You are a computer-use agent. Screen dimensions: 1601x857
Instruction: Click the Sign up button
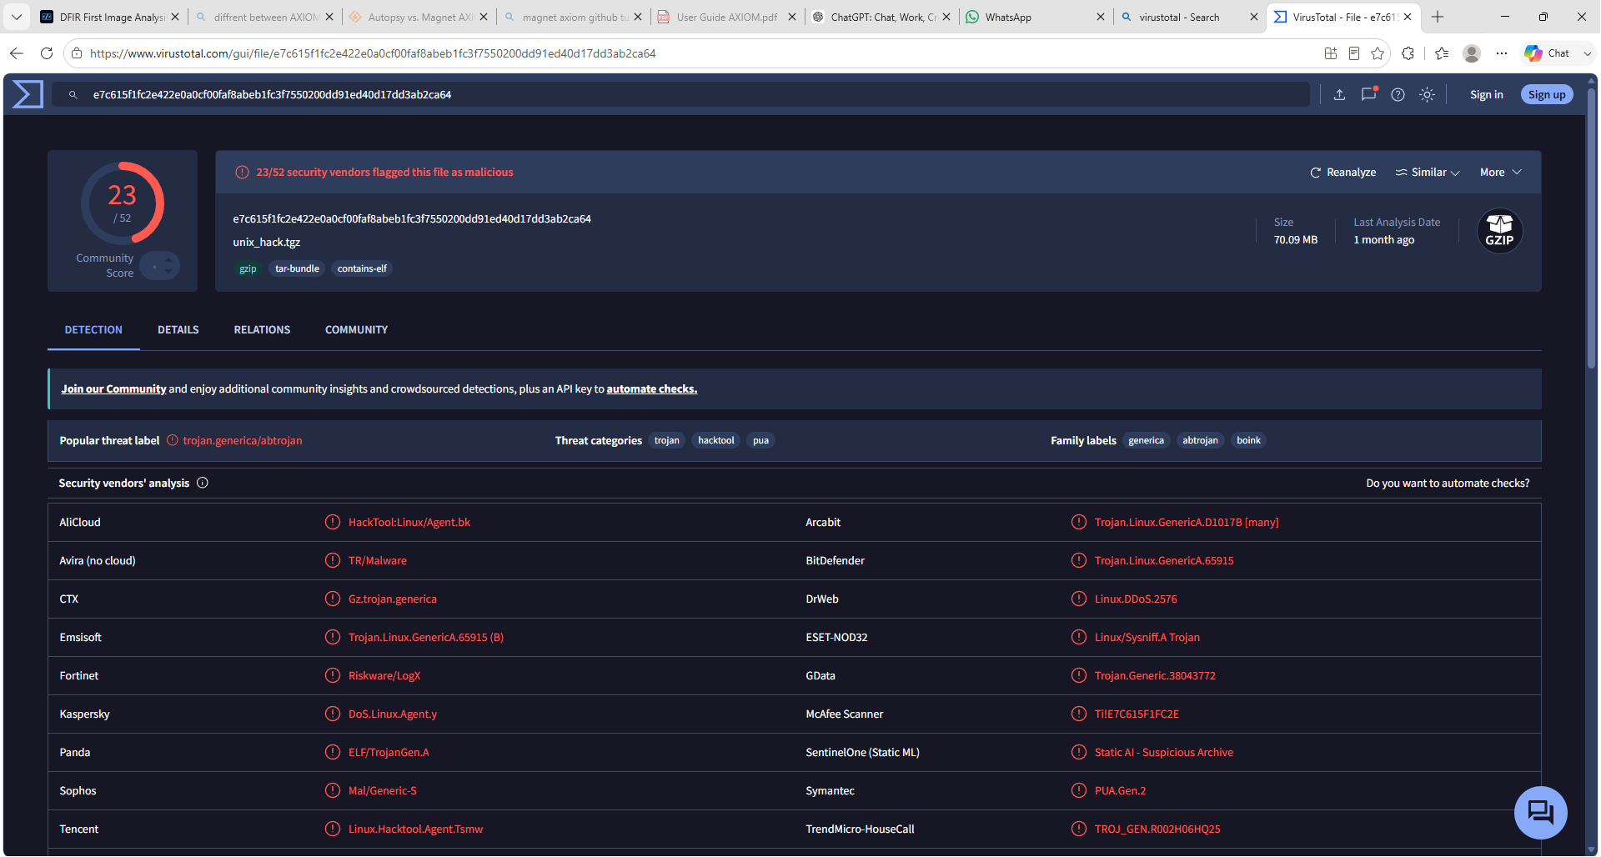(x=1547, y=95)
